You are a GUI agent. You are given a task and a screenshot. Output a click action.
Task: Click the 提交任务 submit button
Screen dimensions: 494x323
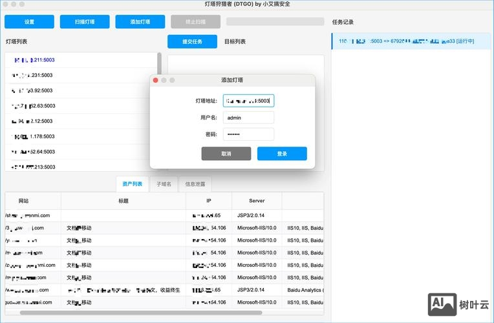coord(192,41)
